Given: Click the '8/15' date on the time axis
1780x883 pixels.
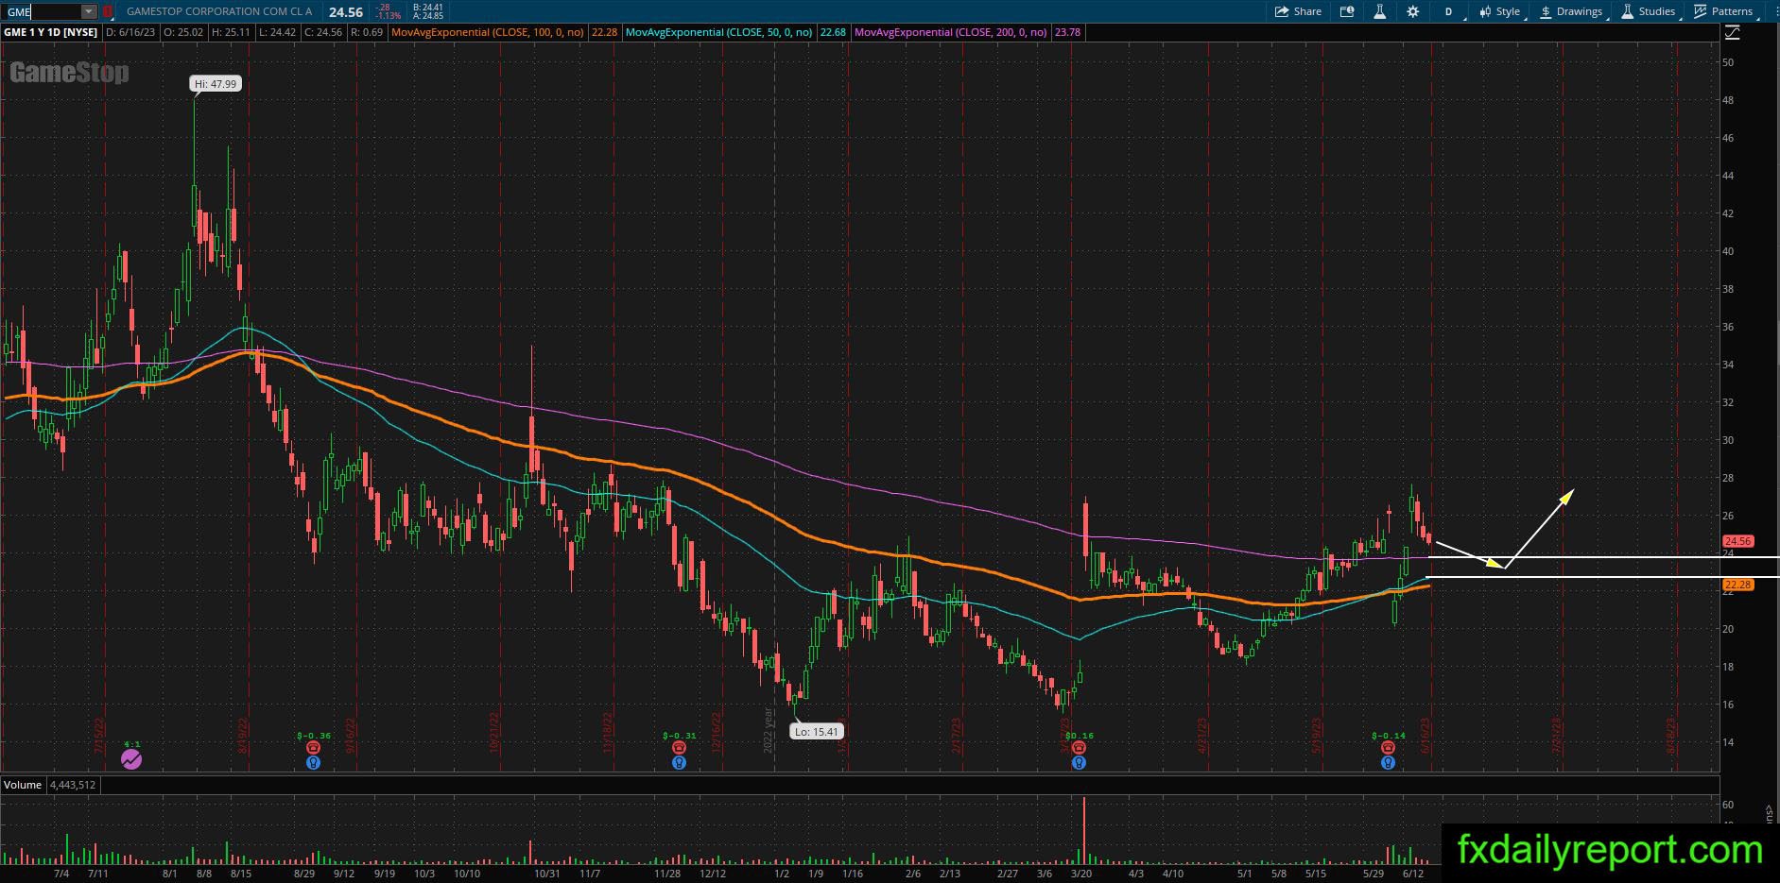Looking at the screenshot, I should click(x=241, y=874).
